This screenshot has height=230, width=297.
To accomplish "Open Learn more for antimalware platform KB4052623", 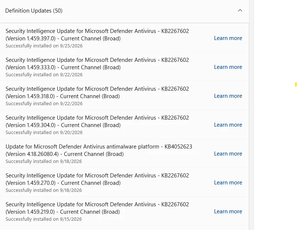I will point(228,154).
